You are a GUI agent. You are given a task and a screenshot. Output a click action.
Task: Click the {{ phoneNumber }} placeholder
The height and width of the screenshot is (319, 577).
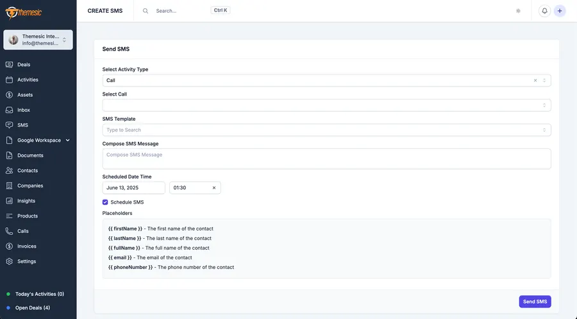tap(130, 267)
